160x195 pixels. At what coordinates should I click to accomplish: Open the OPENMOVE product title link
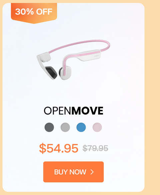[x=74, y=111]
